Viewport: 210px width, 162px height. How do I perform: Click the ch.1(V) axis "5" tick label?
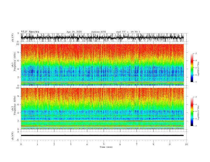[x=19, y=34]
